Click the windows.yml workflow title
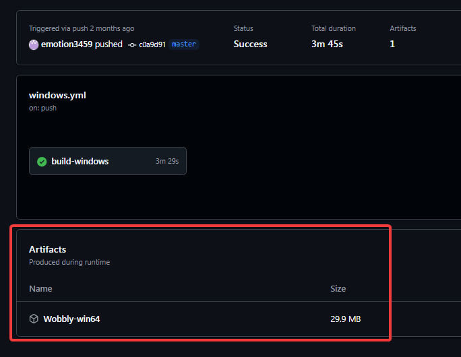 tap(57, 95)
